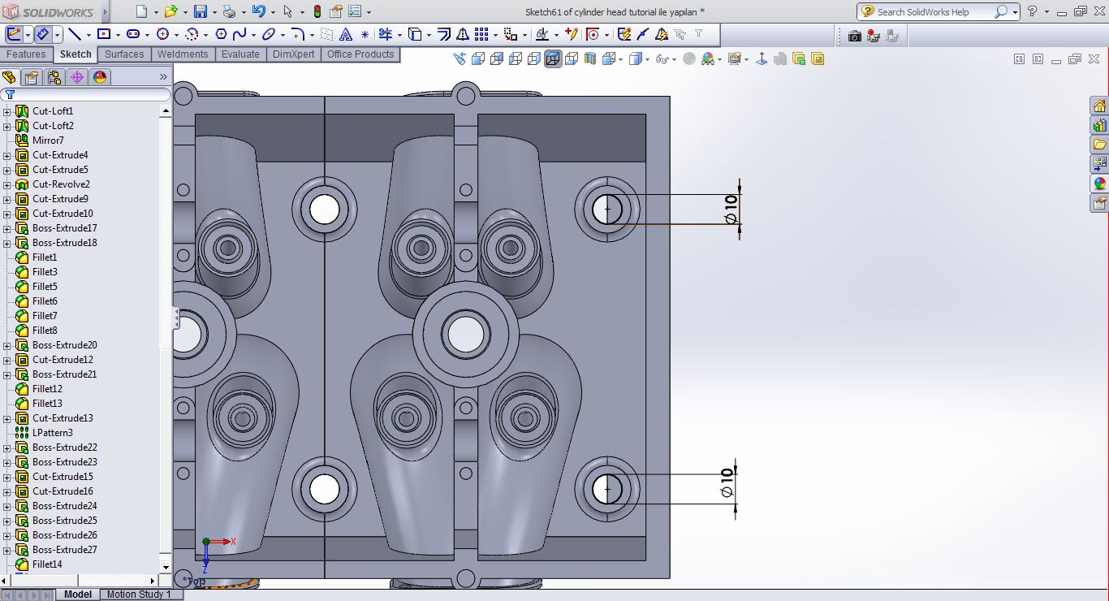The image size is (1109, 601).
Task: Toggle Hide/Show Items glasses icon
Action: click(661, 57)
